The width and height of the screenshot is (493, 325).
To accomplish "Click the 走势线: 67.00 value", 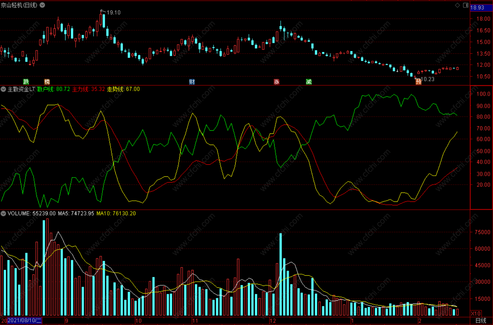I will (x=124, y=89).
